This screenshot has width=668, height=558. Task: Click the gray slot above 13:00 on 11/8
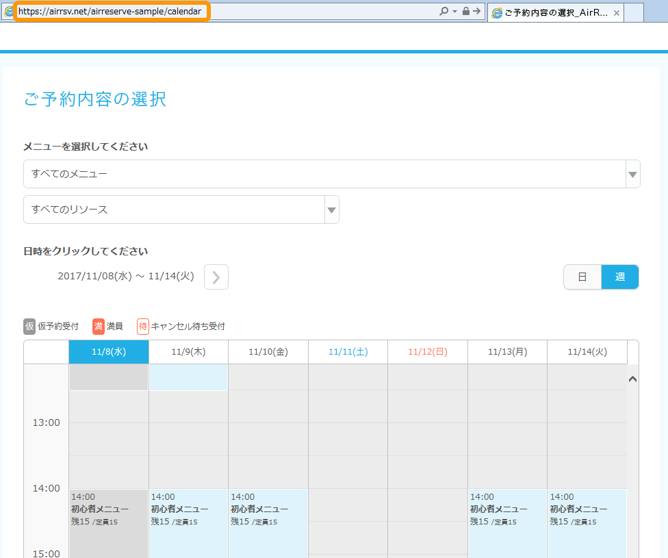109,377
